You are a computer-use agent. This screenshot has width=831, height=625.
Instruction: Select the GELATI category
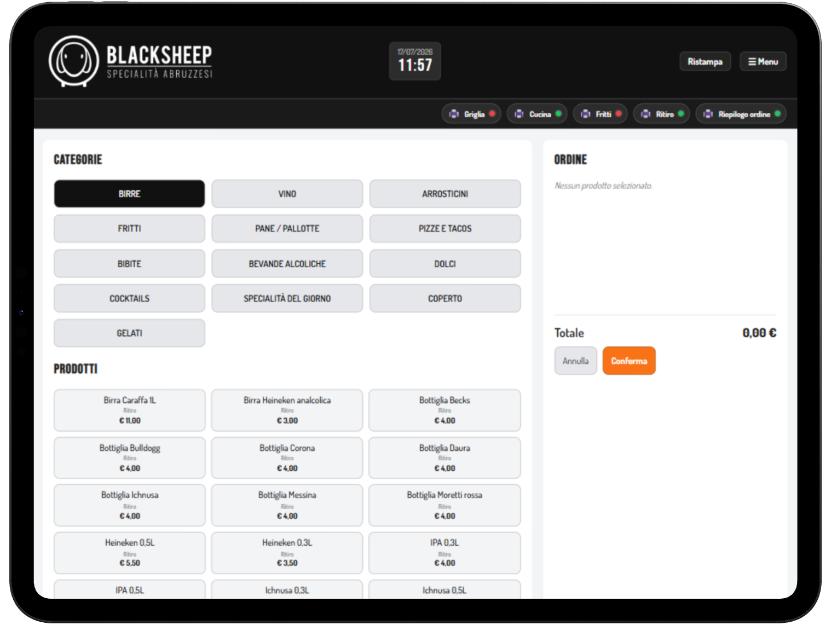coord(129,333)
